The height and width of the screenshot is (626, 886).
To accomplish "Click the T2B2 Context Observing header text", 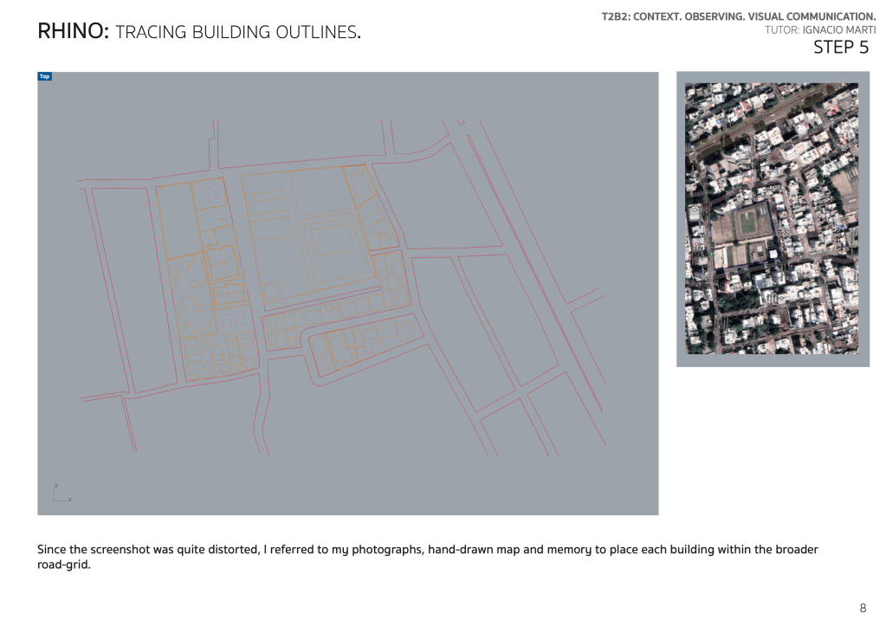I will click(x=738, y=16).
